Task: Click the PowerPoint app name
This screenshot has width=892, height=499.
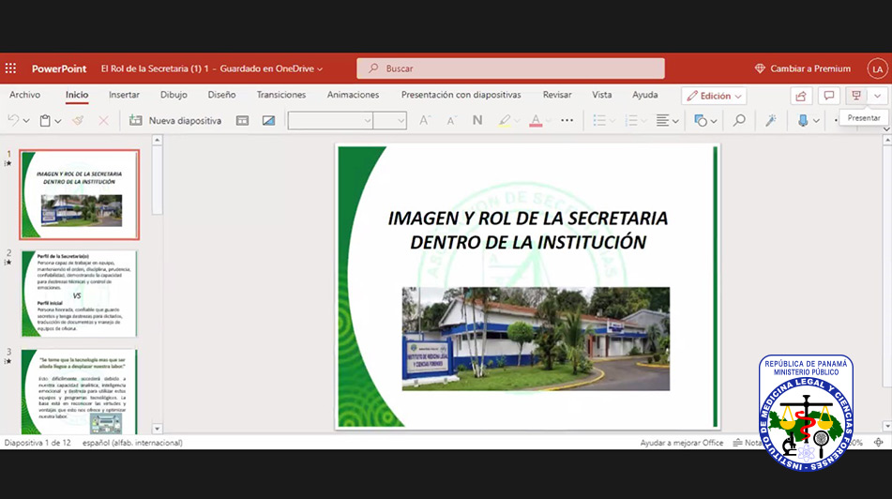Action: [59, 68]
